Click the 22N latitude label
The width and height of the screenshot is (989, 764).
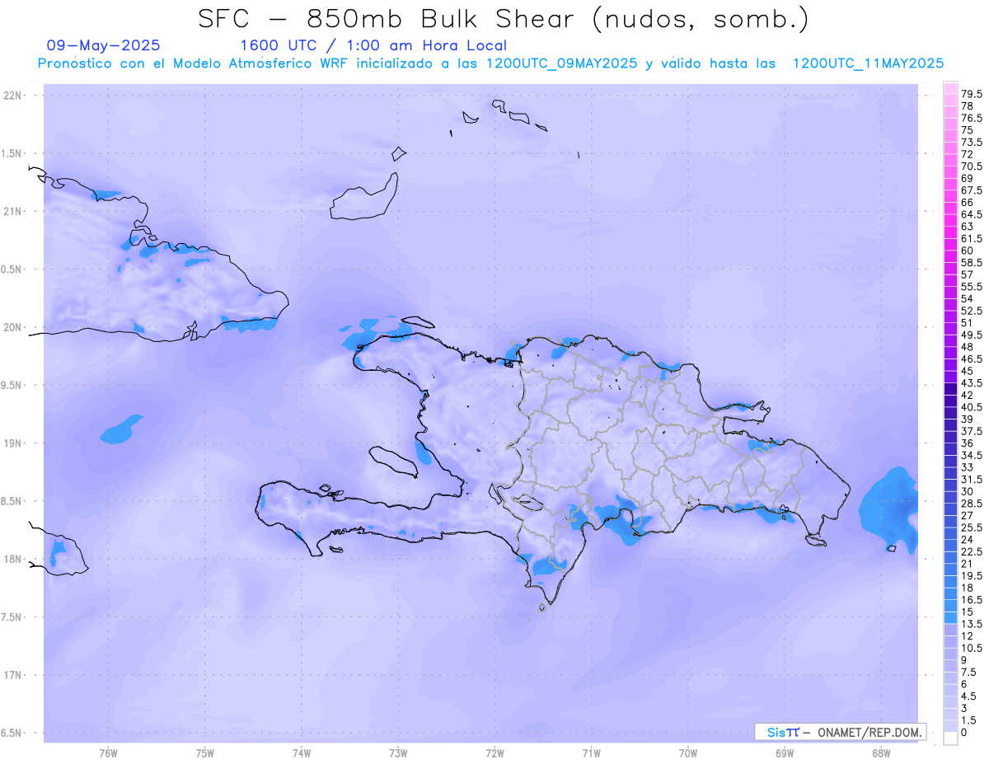coord(13,96)
